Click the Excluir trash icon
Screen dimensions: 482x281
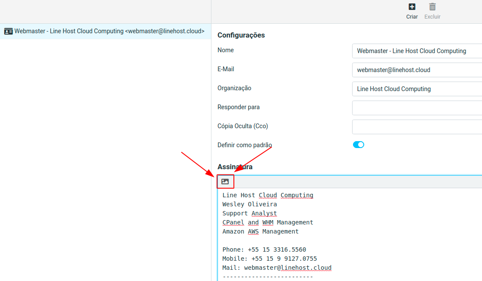[432, 7]
